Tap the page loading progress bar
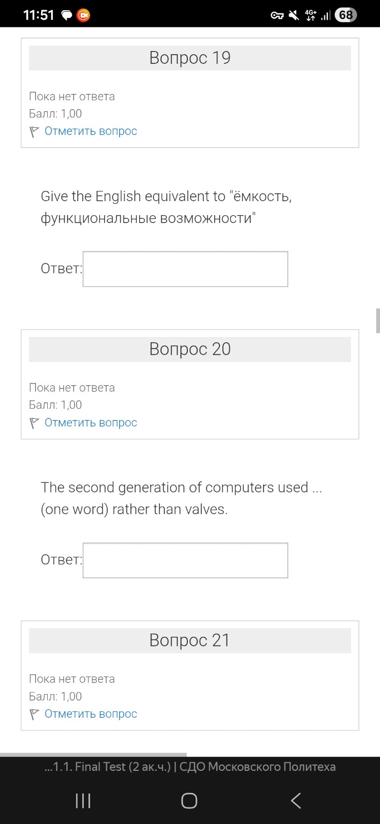 pos(93,755)
